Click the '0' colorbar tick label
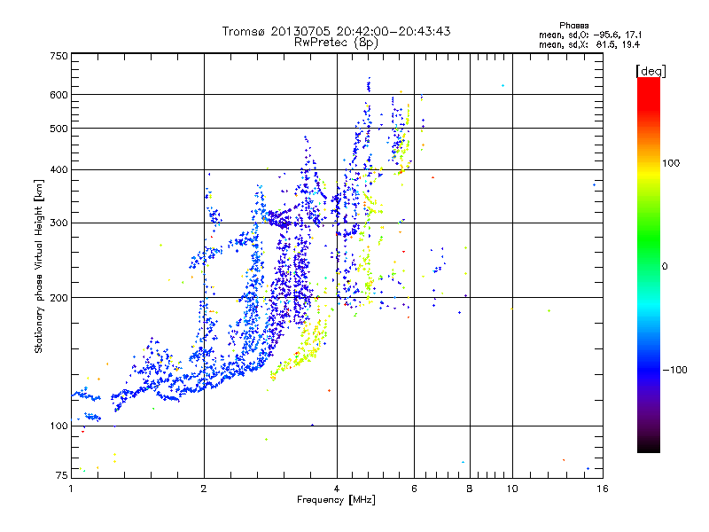Screen dimensions: 709x532 pos(665,267)
